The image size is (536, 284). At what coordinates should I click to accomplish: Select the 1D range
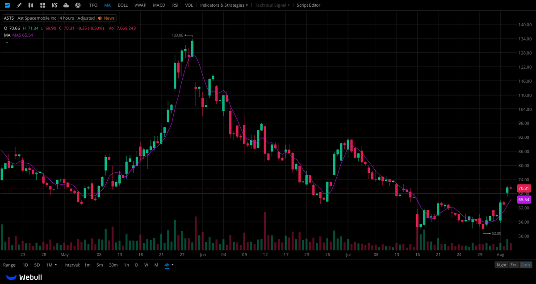coord(25,265)
